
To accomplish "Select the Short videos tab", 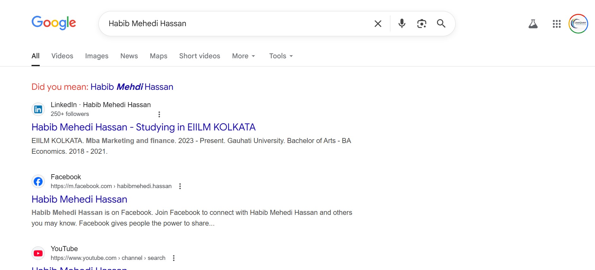I will click(x=200, y=56).
